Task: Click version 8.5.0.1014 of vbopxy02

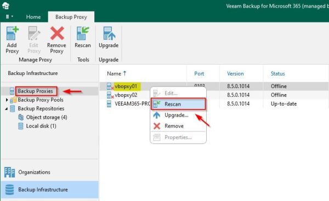Action: (x=238, y=95)
